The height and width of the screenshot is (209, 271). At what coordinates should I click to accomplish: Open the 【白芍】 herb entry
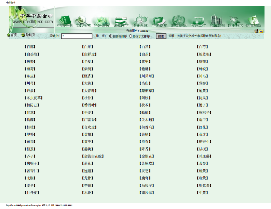pyautogui.click(x=202, y=47)
